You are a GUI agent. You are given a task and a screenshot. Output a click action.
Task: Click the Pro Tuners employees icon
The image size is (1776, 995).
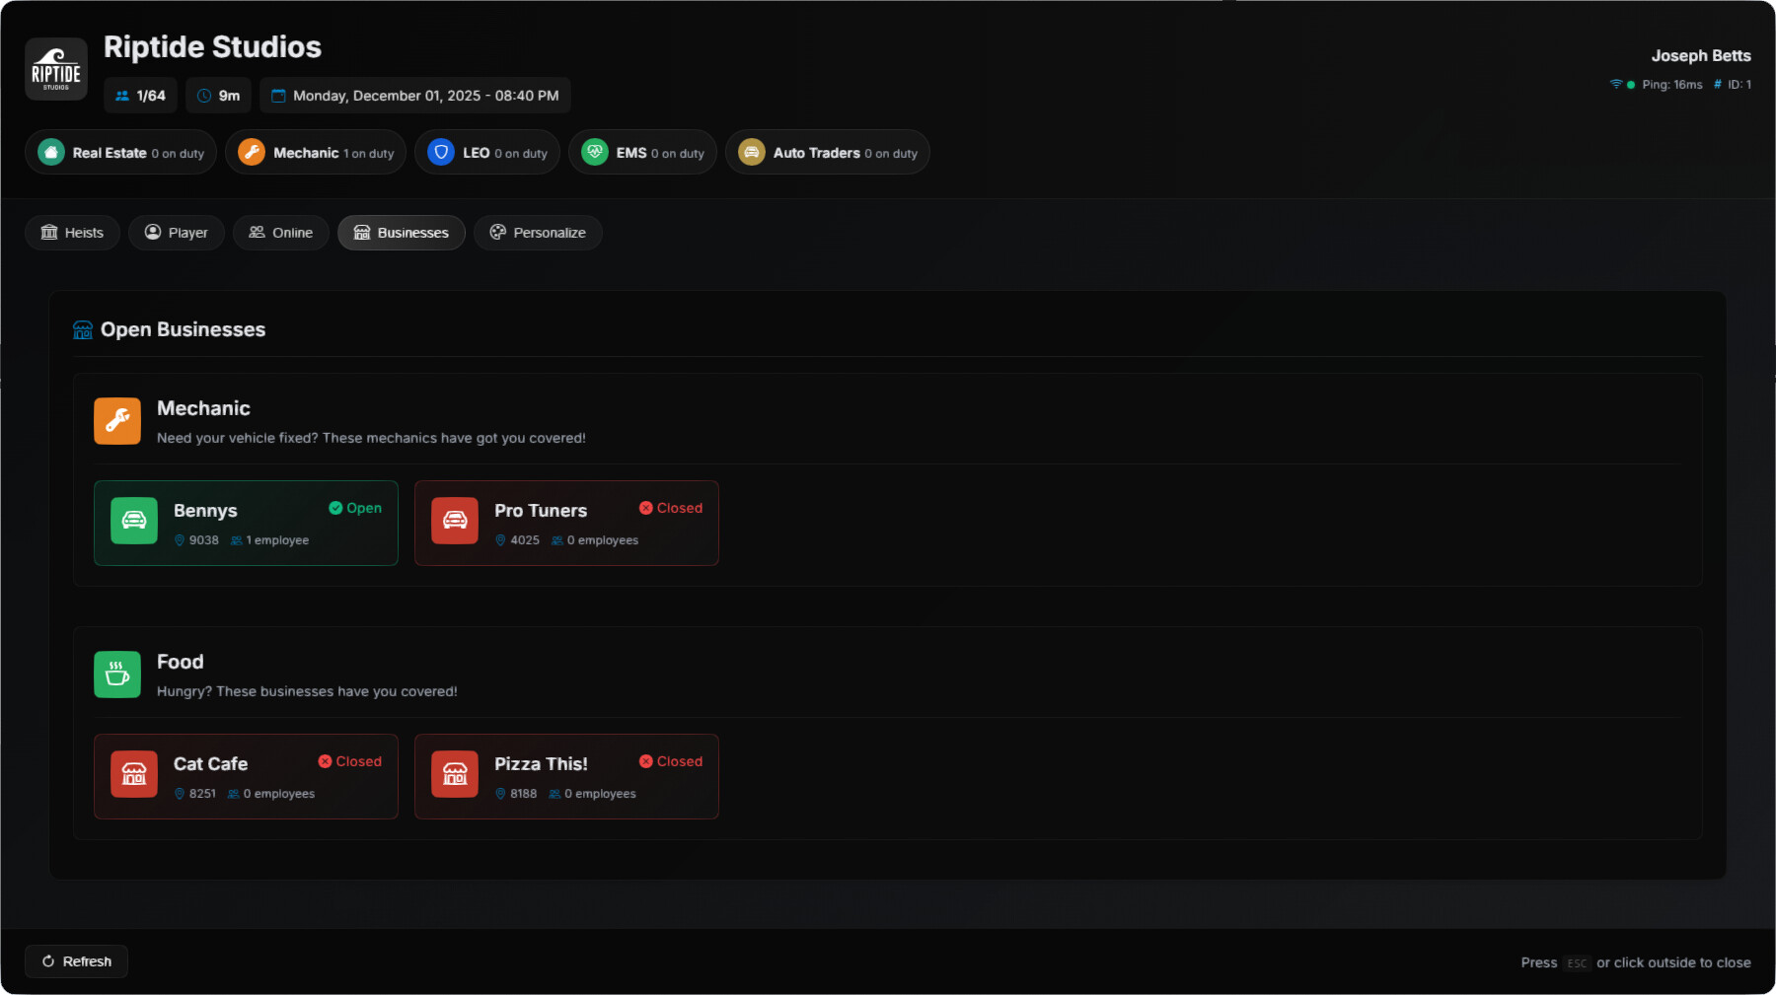[557, 540]
